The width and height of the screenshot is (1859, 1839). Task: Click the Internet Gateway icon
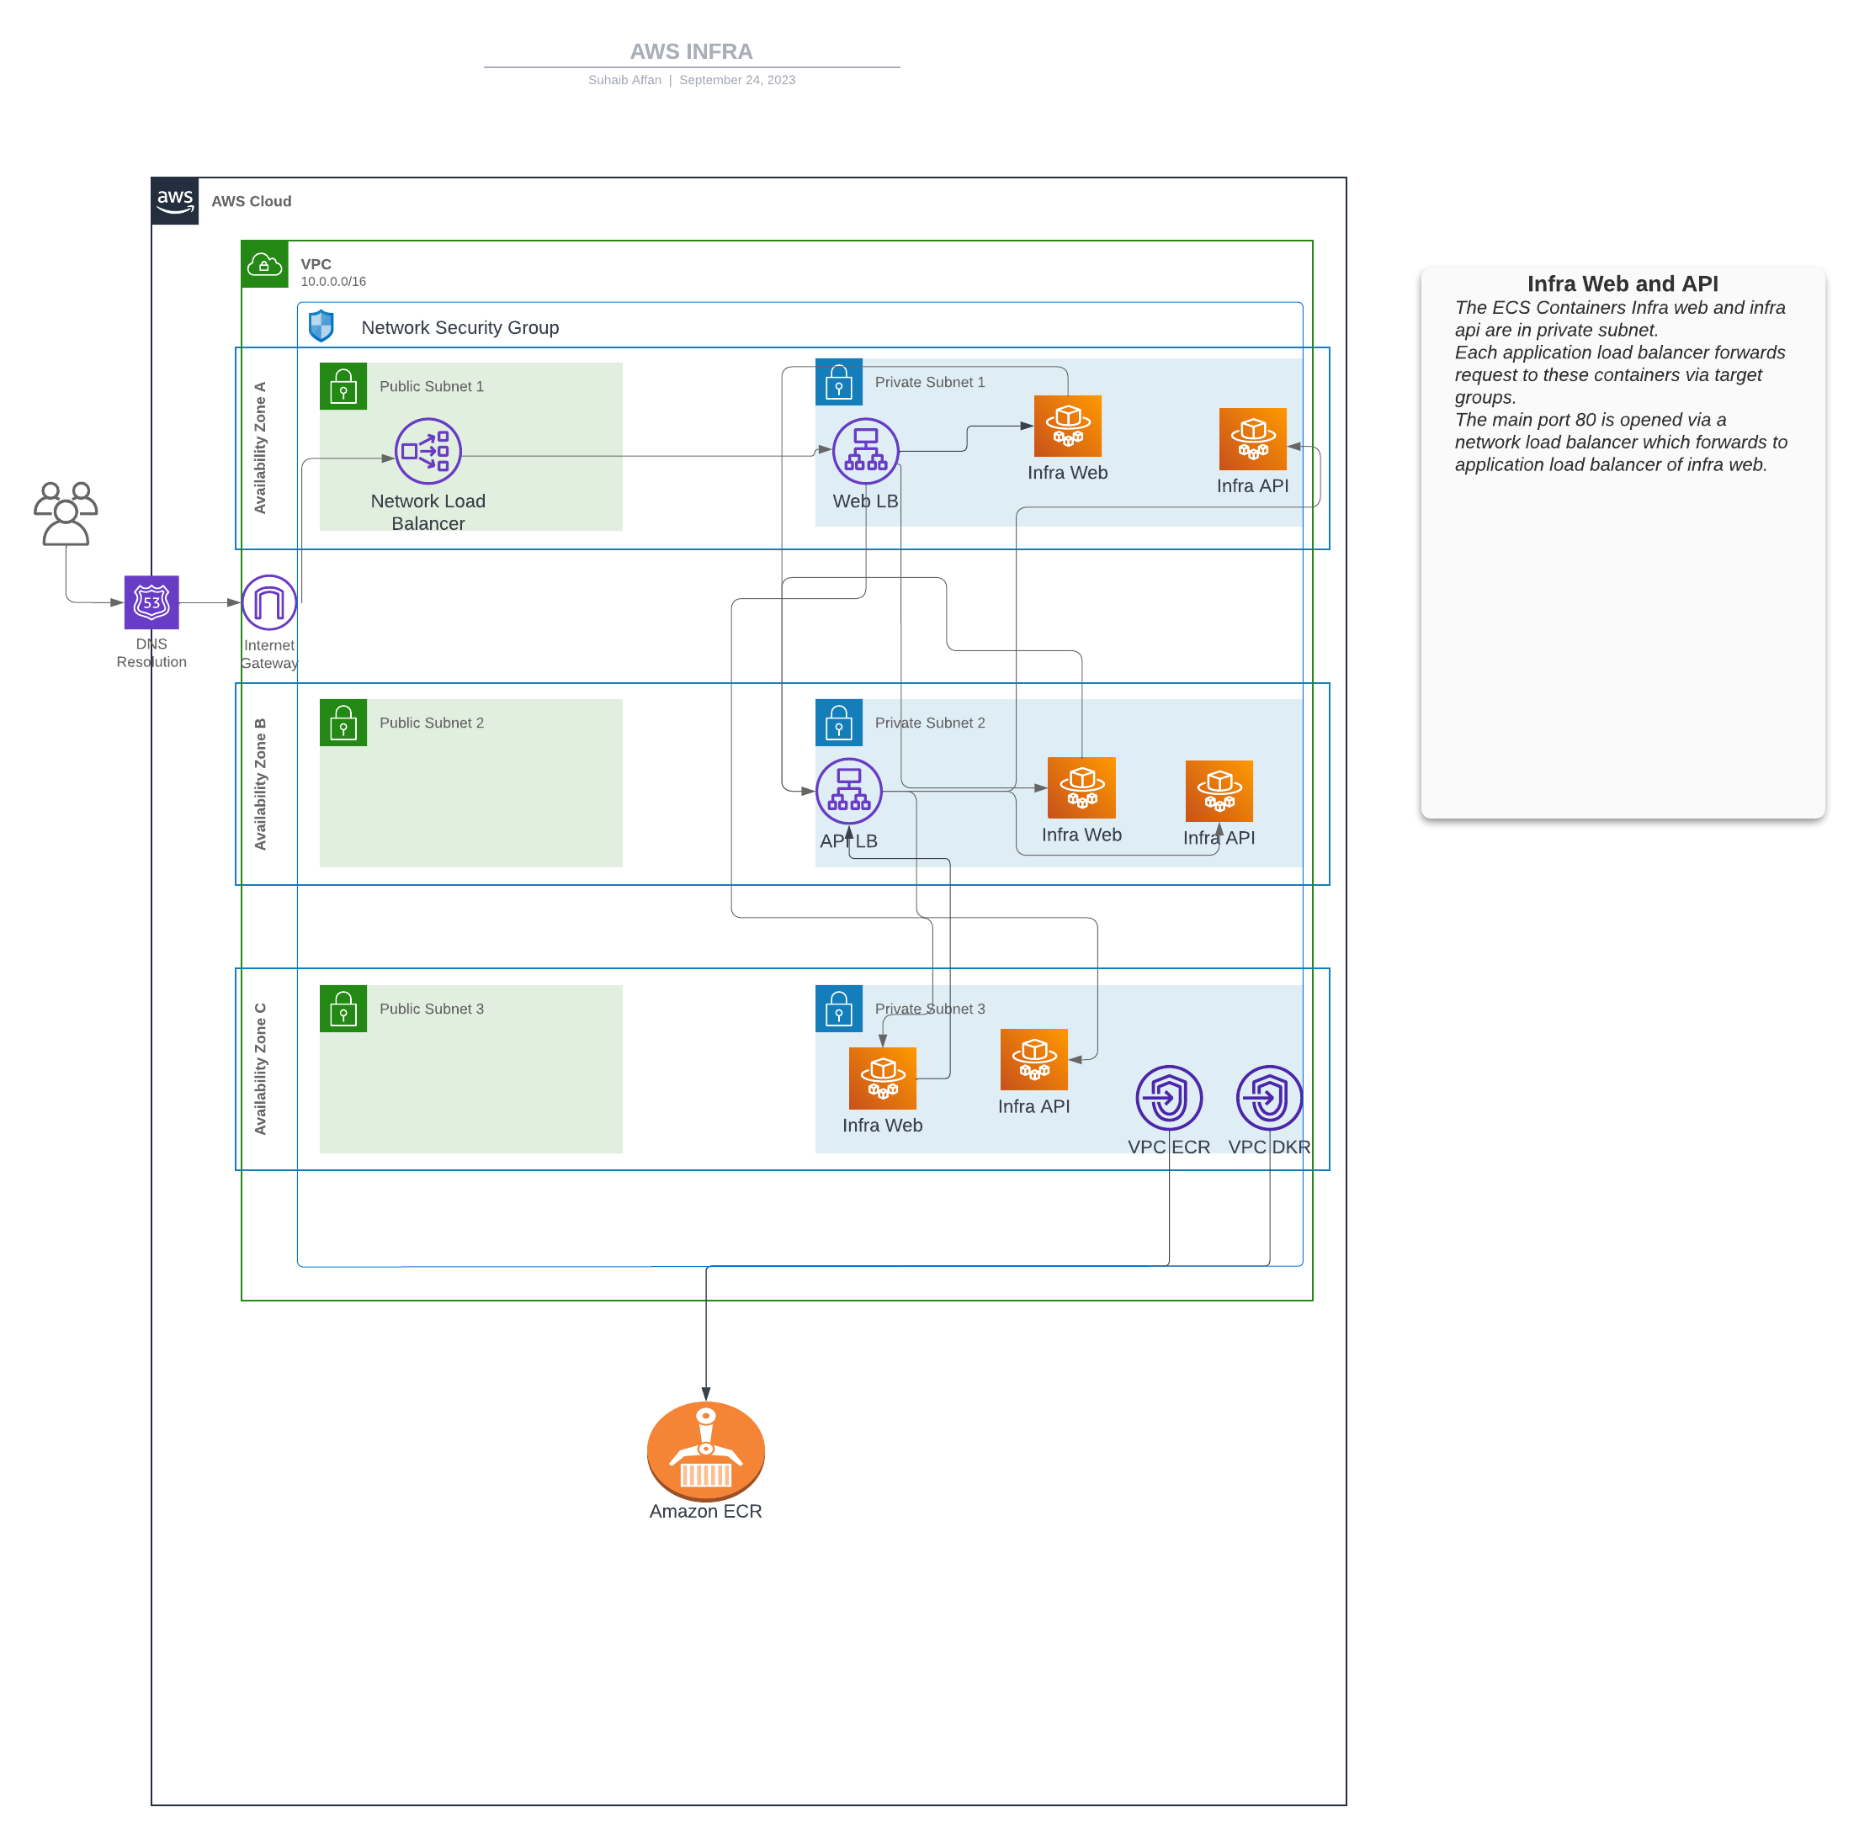268,602
